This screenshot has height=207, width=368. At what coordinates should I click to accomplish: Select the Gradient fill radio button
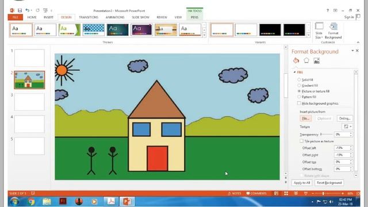click(x=299, y=86)
